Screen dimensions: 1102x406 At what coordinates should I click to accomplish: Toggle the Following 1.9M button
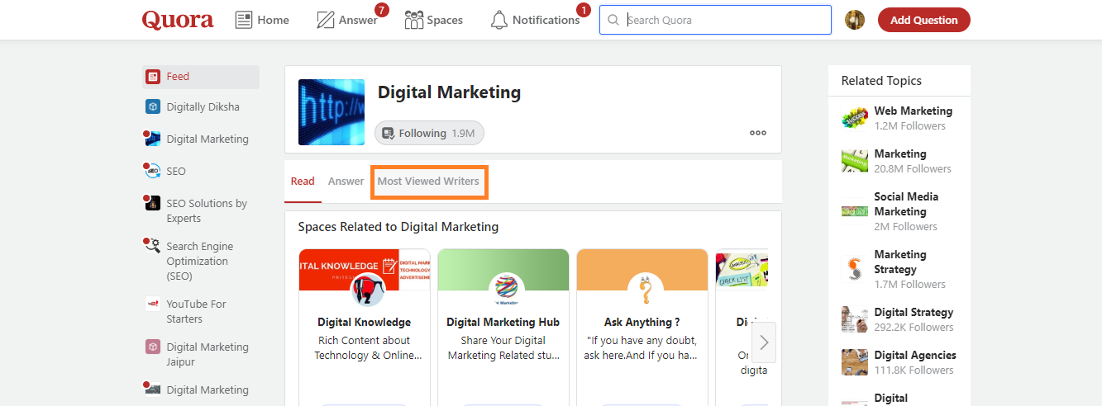(x=429, y=133)
